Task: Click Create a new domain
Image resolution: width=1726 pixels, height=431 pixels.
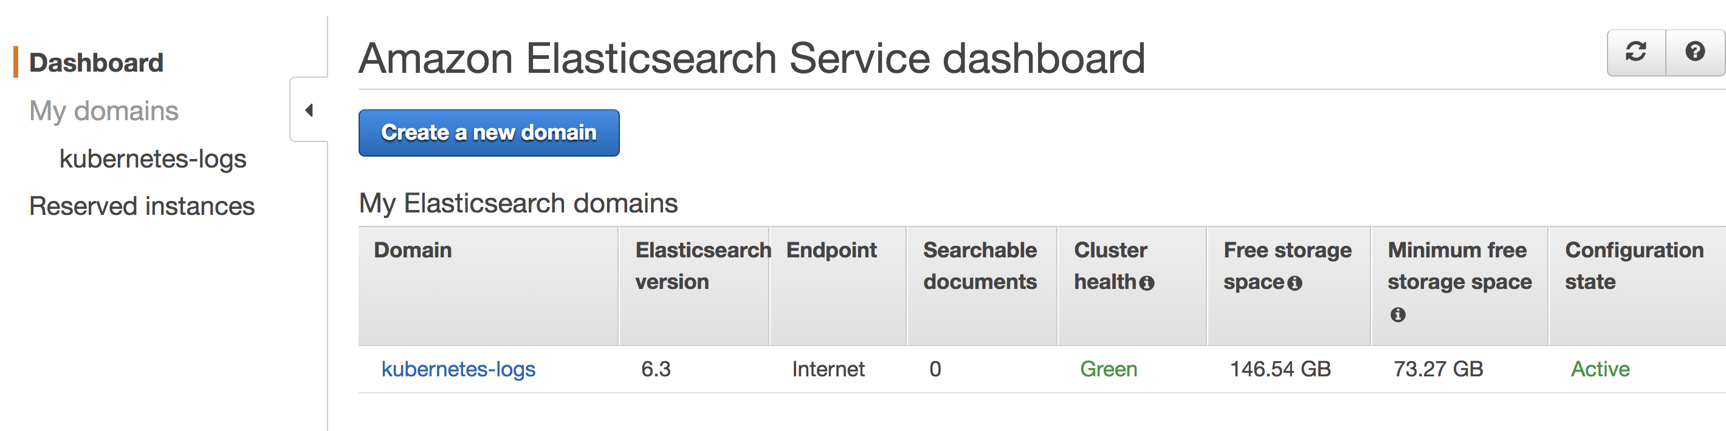Action: 489,132
